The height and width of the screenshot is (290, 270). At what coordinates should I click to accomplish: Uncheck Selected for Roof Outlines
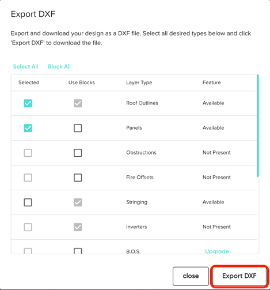click(x=28, y=103)
